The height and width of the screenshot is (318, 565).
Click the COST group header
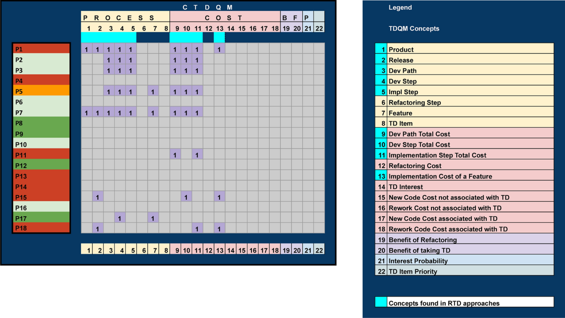pos(225,18)
